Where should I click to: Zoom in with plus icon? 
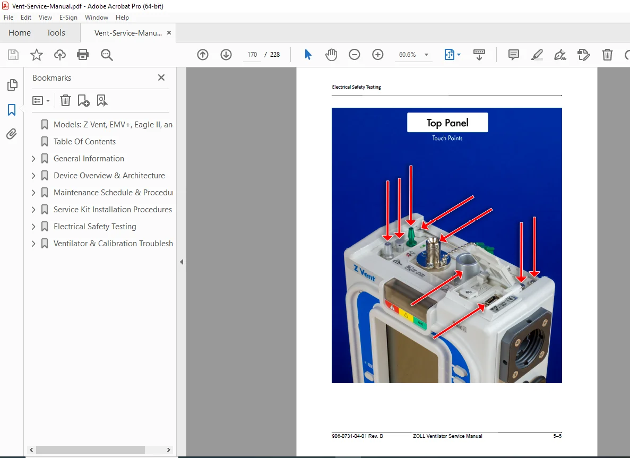378,55
